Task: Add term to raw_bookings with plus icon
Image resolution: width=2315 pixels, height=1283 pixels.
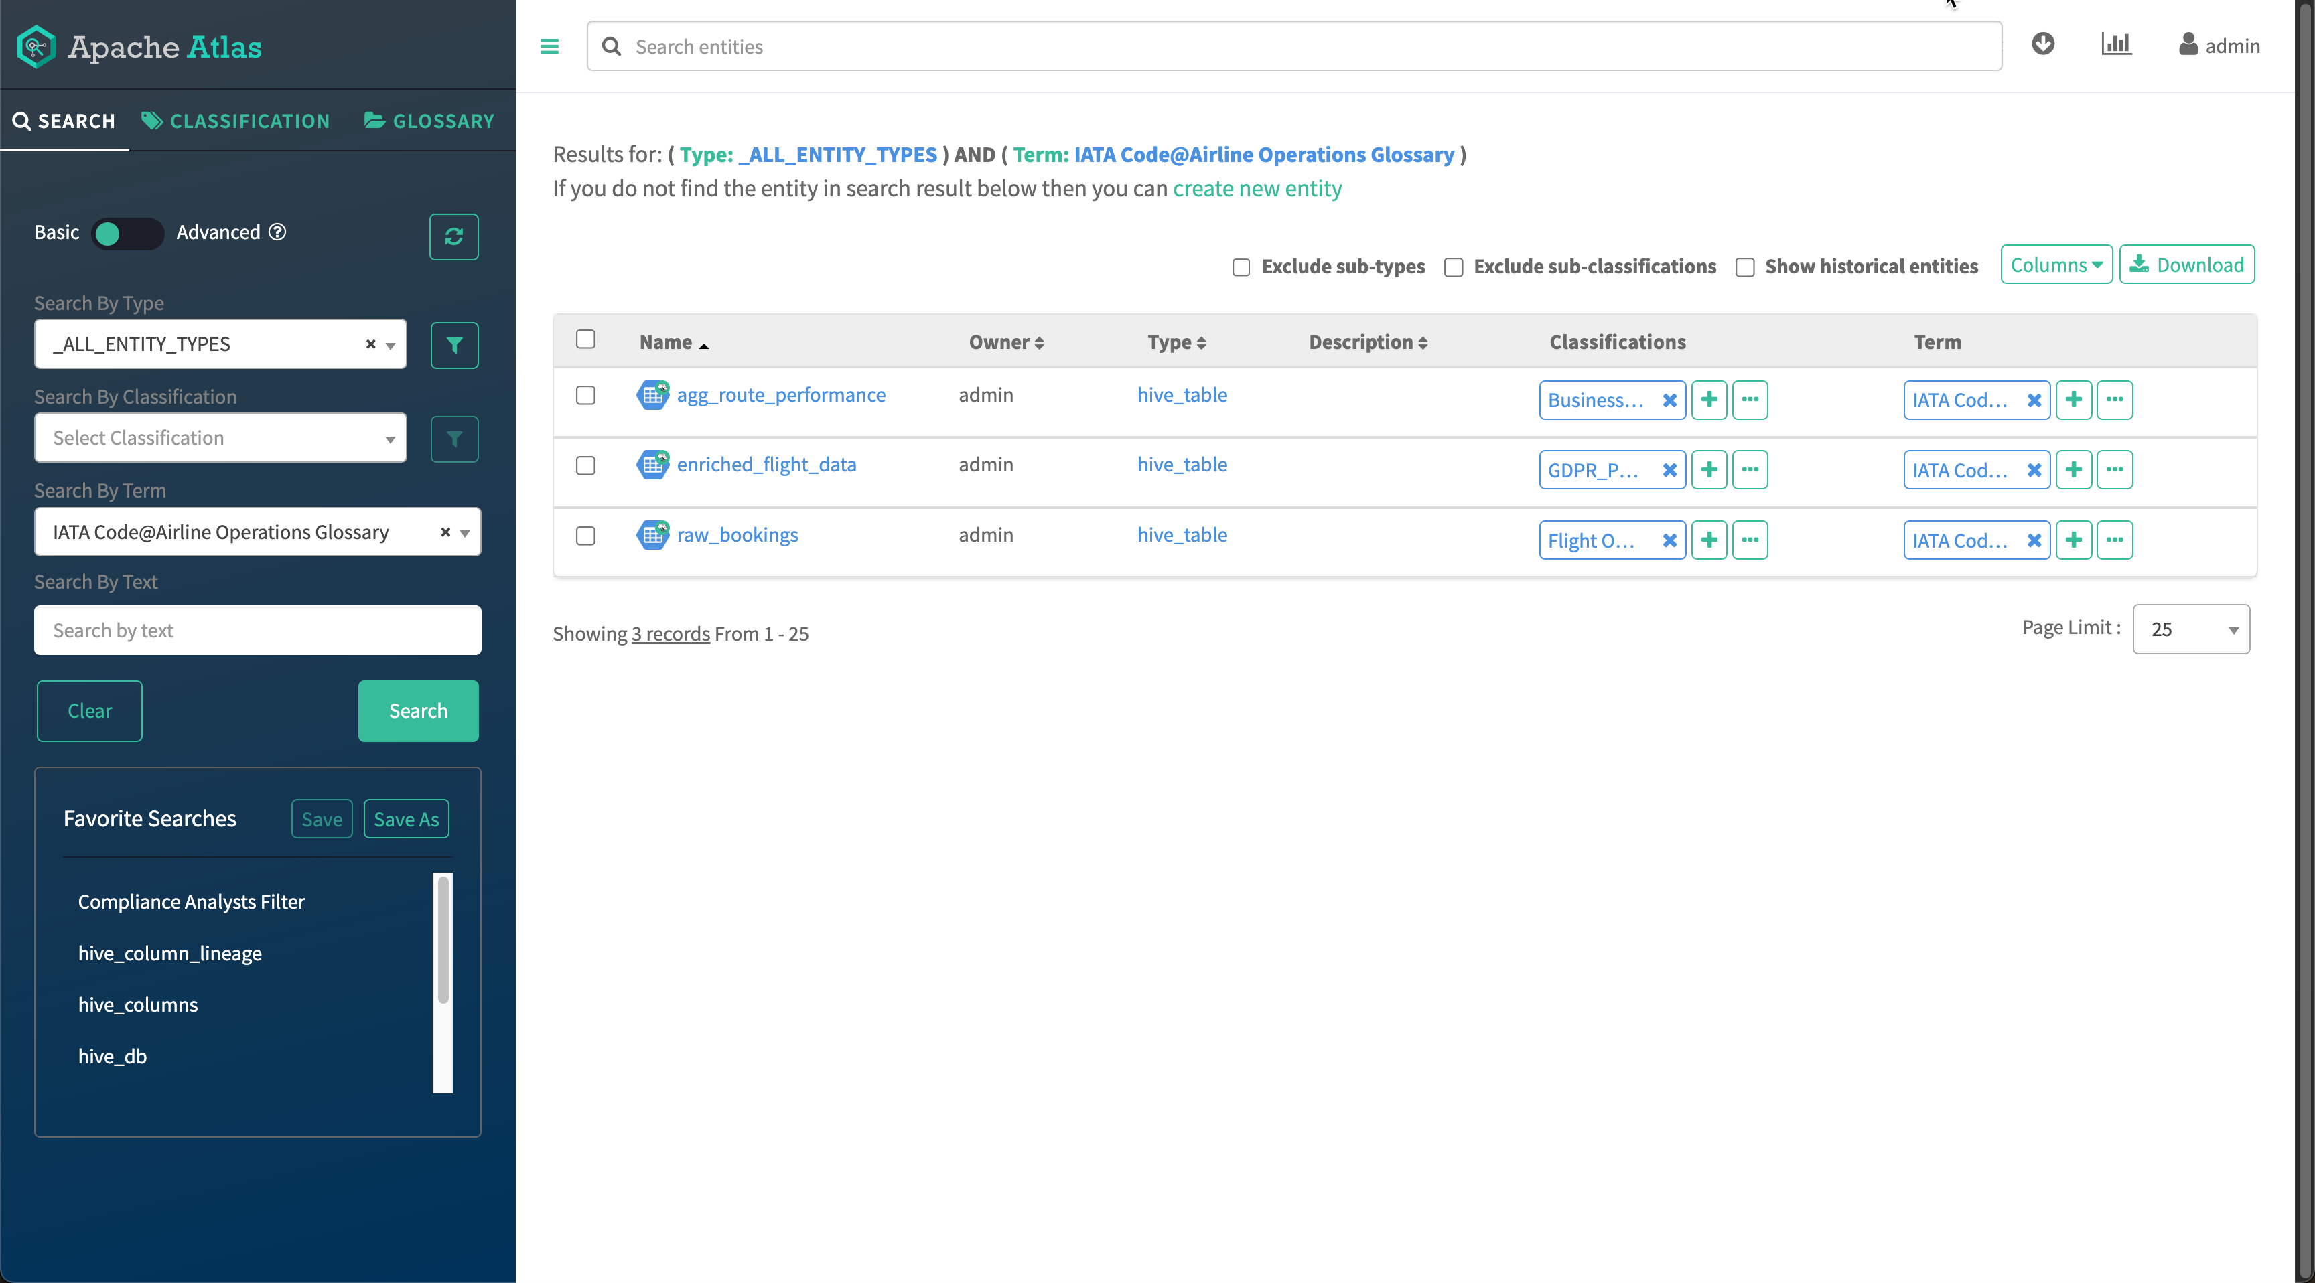Action: 2073,540
